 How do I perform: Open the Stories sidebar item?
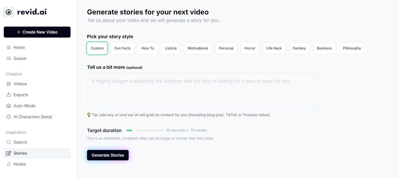37,153
